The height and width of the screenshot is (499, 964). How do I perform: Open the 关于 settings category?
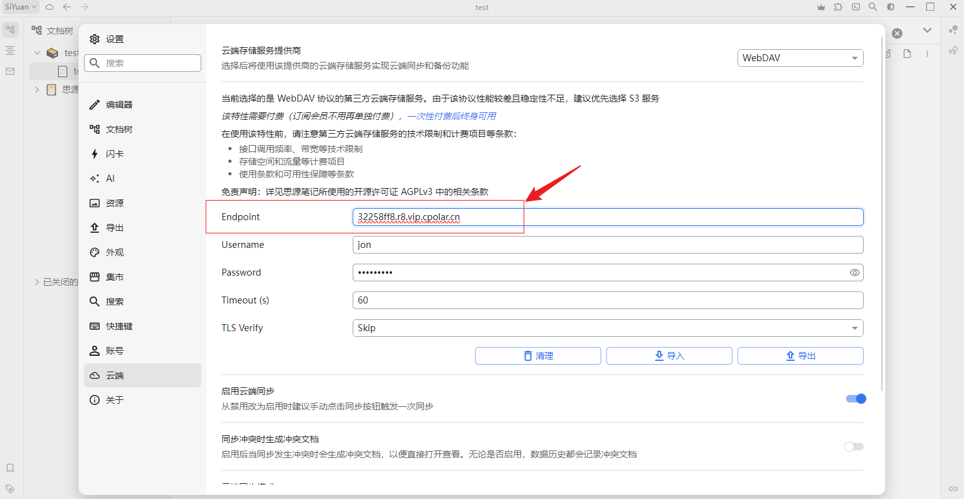[143, 400]
